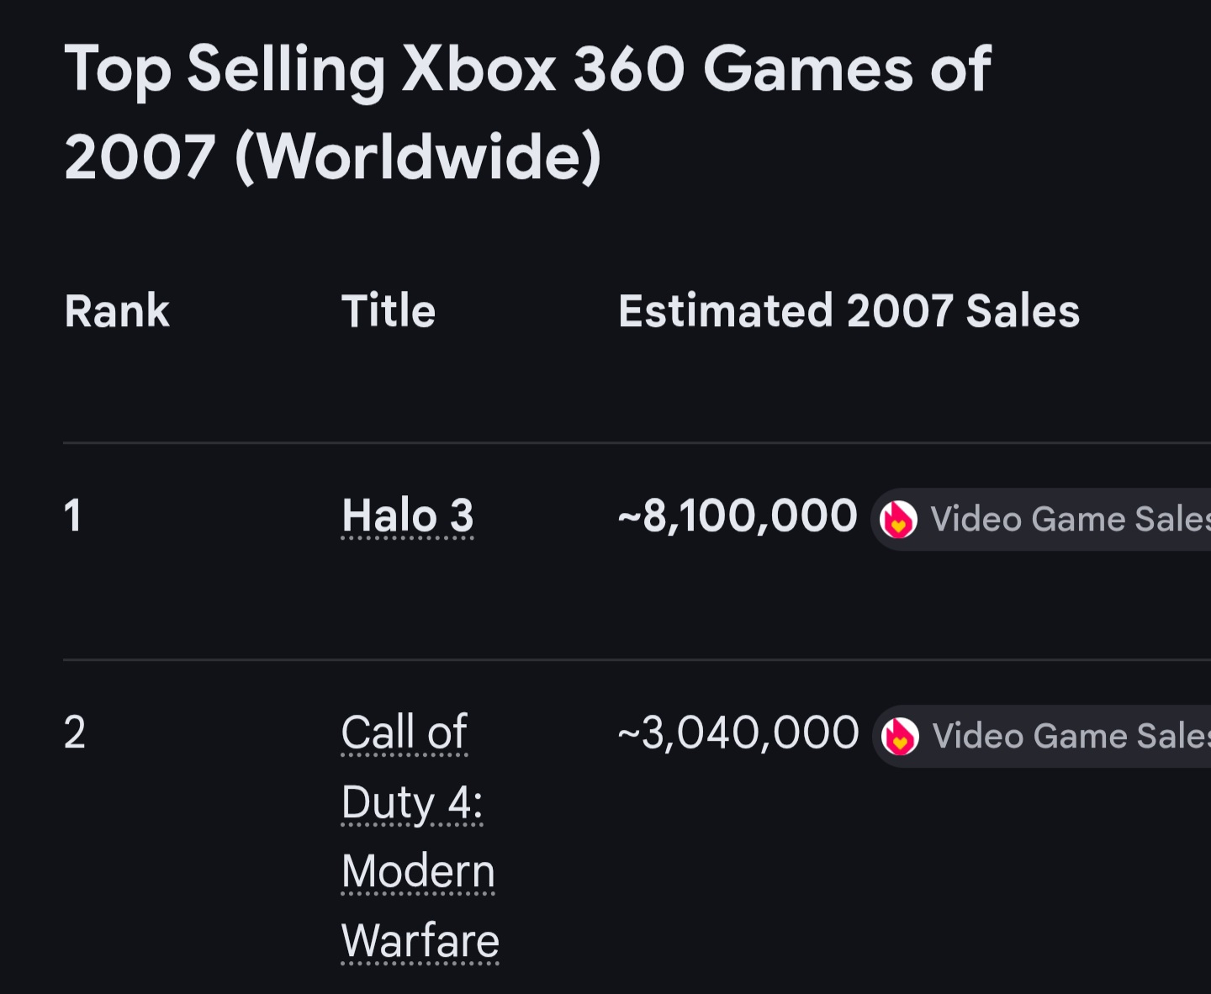Click the flame icon beside ~3,040,000

[900, 737]
